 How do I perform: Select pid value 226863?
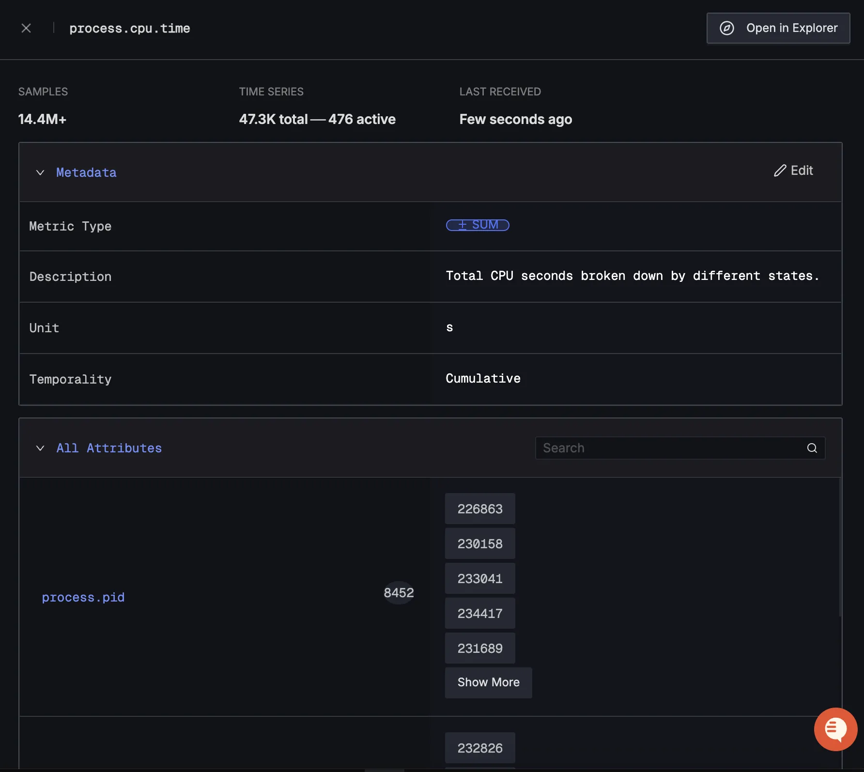(479, 509)
